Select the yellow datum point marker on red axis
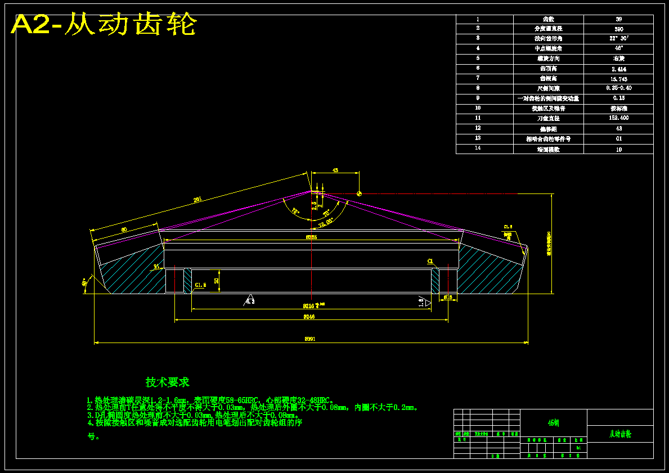 coord(359,193)
